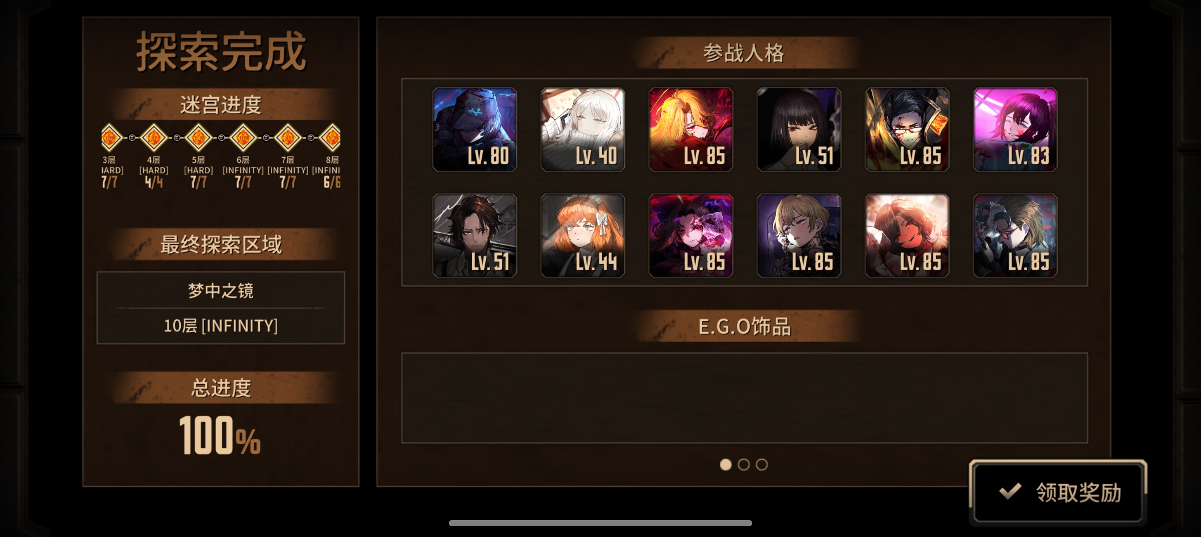Open the pink-background Lv. 83 identity portrait
The width and height of the screenshot is (1201, 537).
click(x=1016, y=129)
